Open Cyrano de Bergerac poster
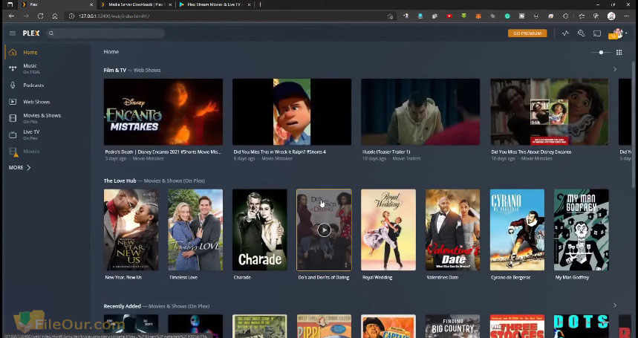The height and width of the screenshot is (338, 638). point(517,230)
